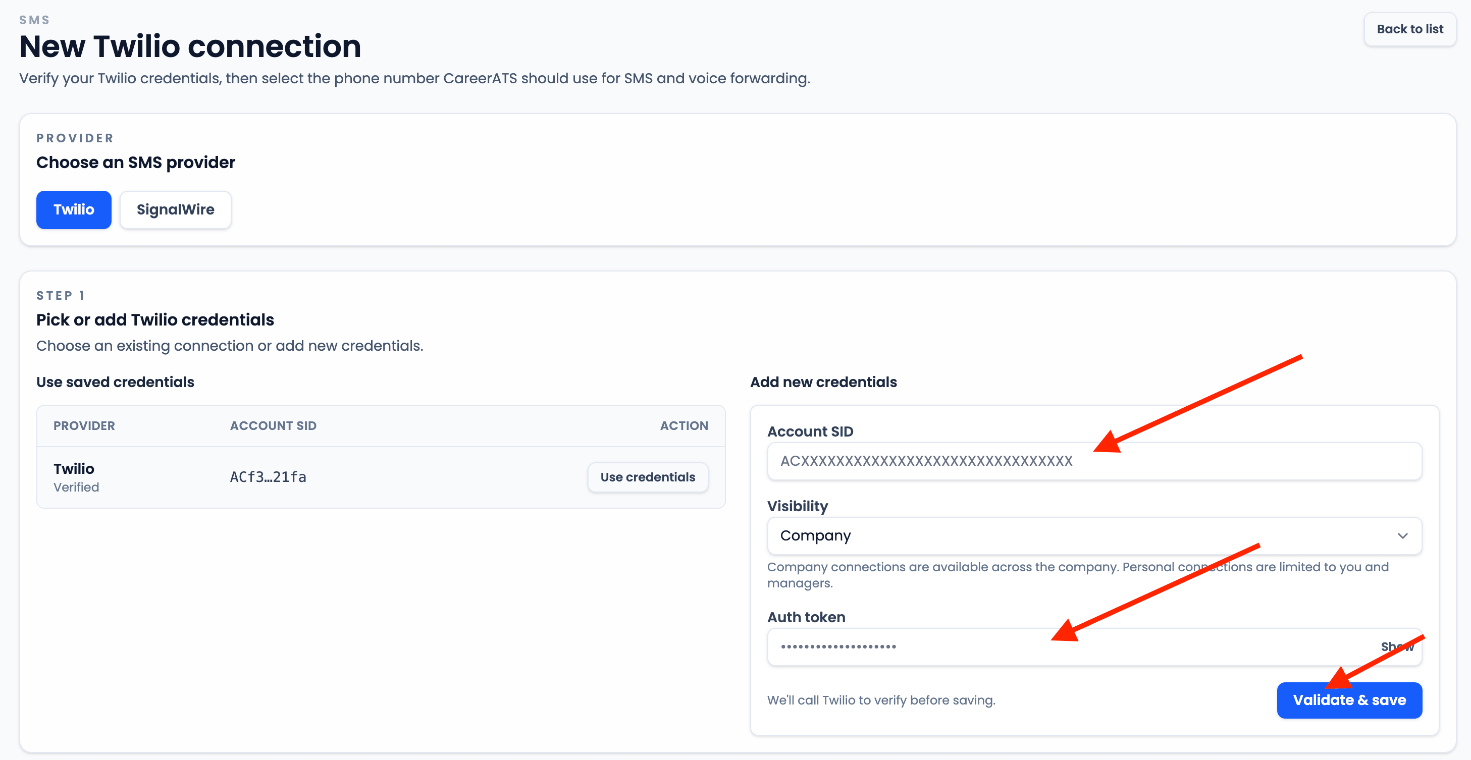Click the Back to list button

click(x=1409, y=29)
